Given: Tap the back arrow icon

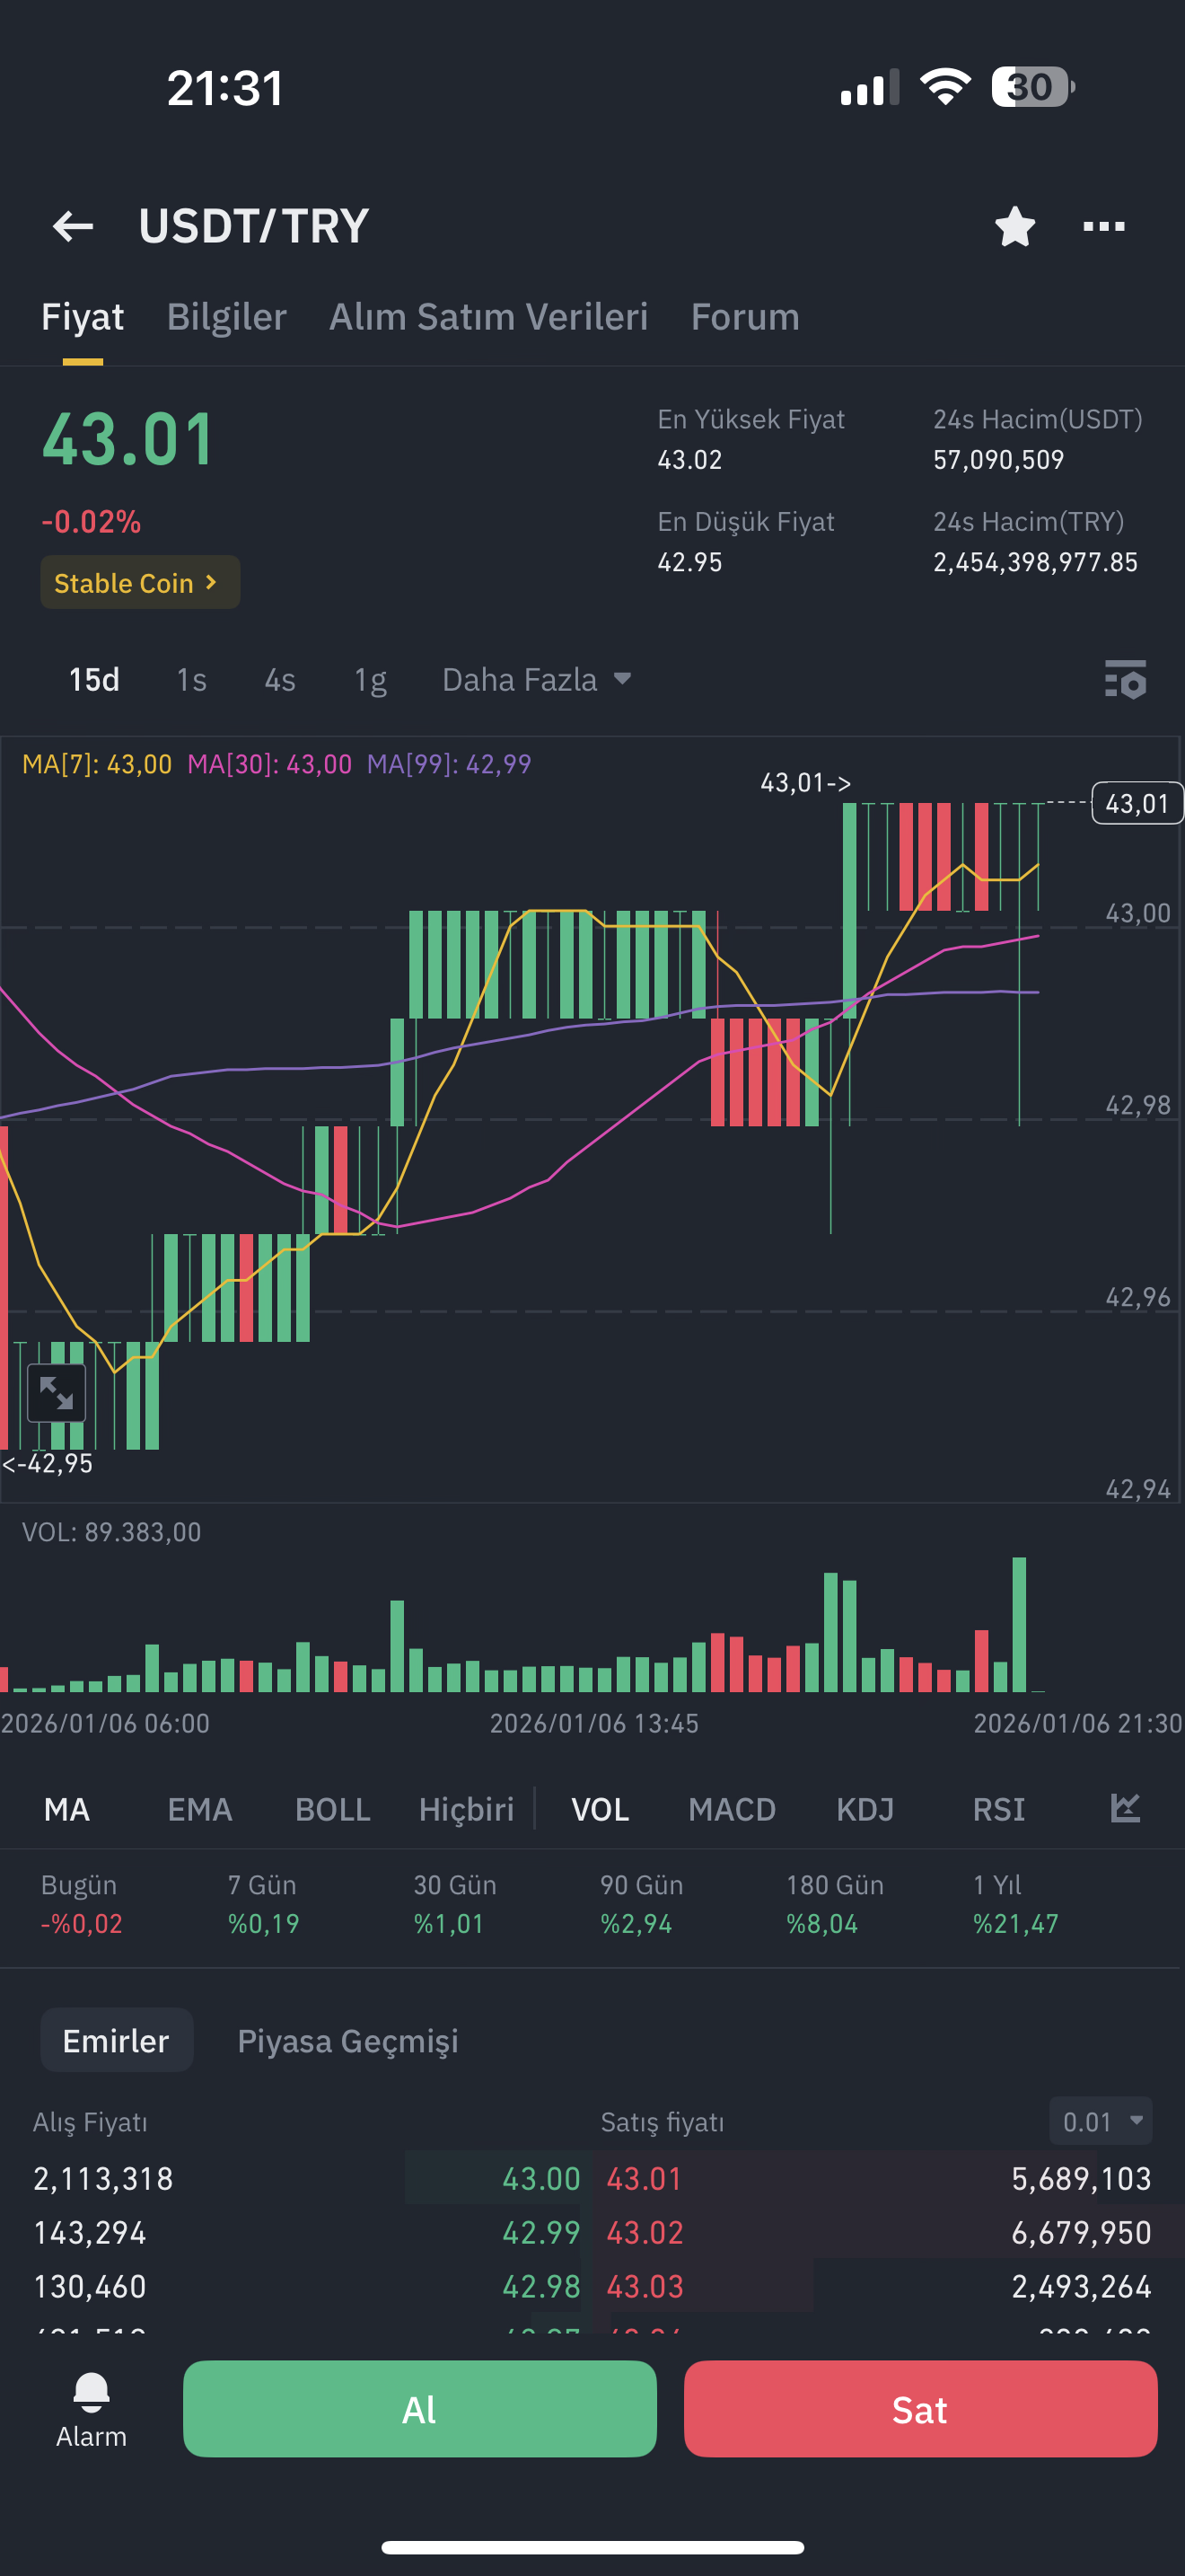Looking at the screenshot, I should (73, 226).
